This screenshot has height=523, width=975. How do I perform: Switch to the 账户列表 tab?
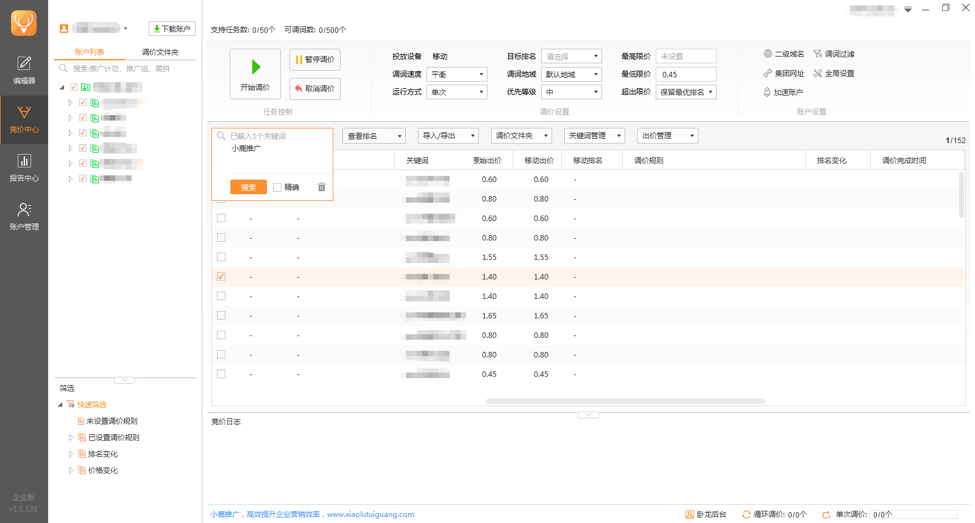[90, 52]
